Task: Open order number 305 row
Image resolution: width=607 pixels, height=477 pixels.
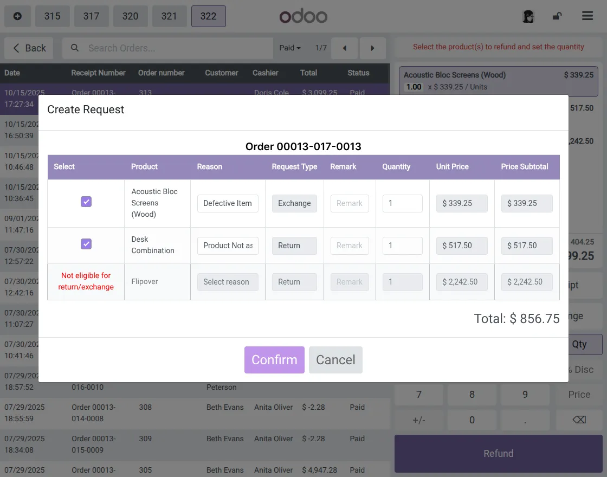Action: [195, 469]
